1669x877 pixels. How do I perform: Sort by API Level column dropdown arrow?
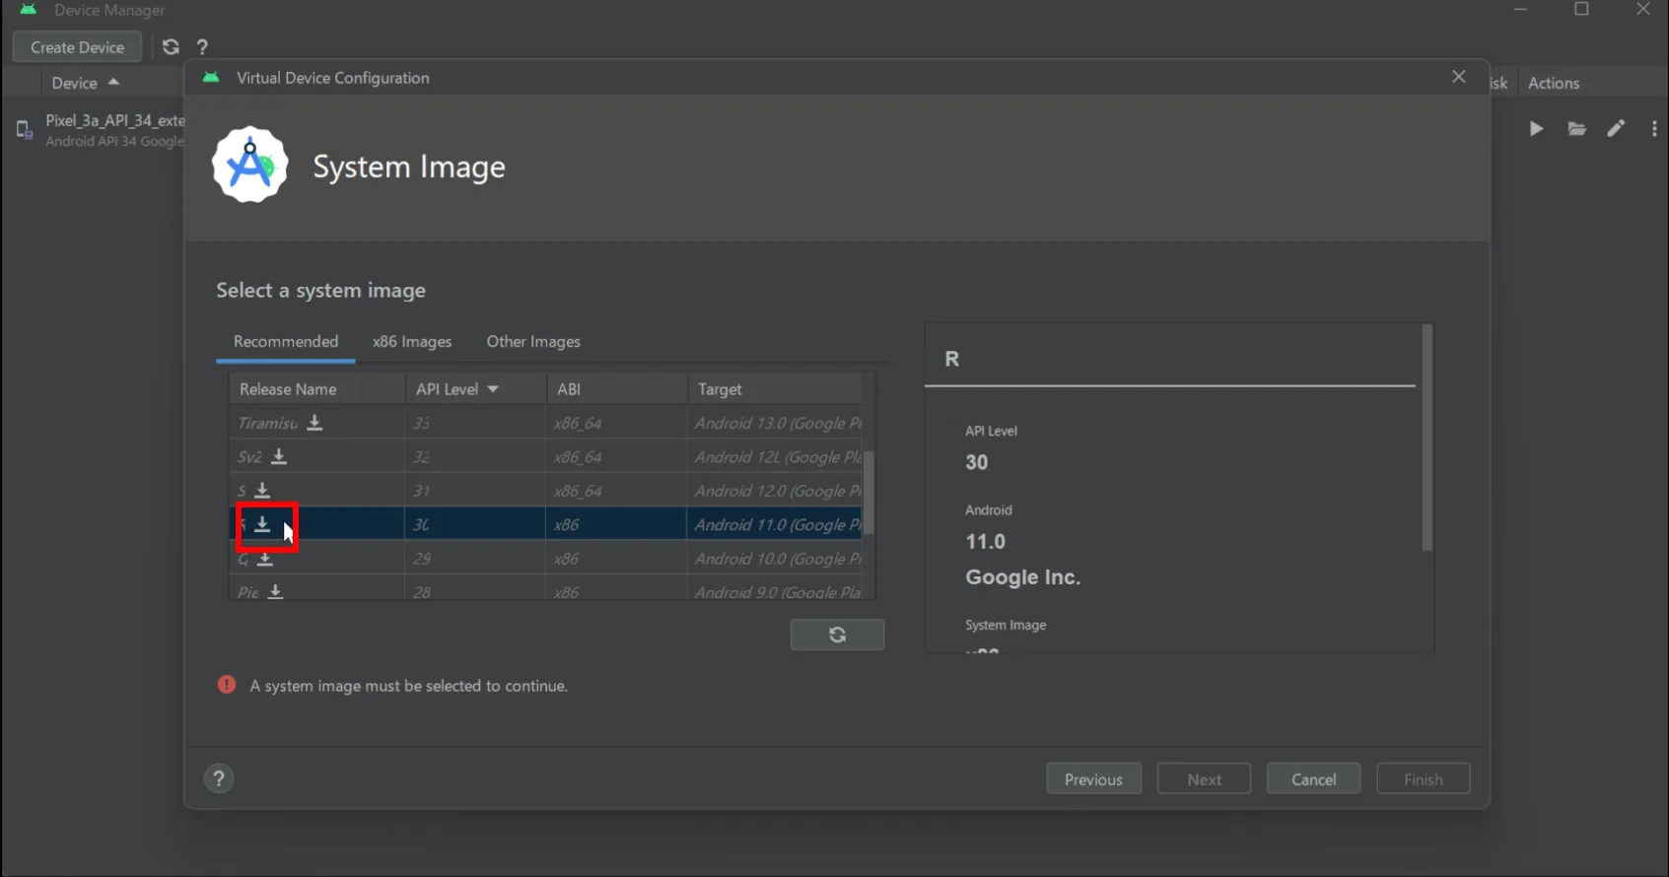tap(493, 389)
